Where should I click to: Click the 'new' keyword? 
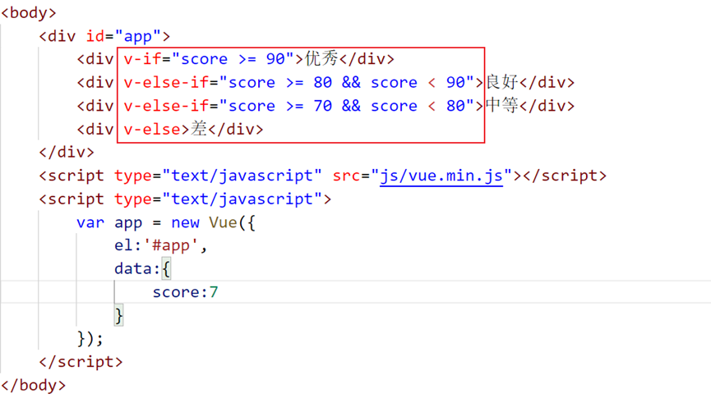[x=186, y=222]
